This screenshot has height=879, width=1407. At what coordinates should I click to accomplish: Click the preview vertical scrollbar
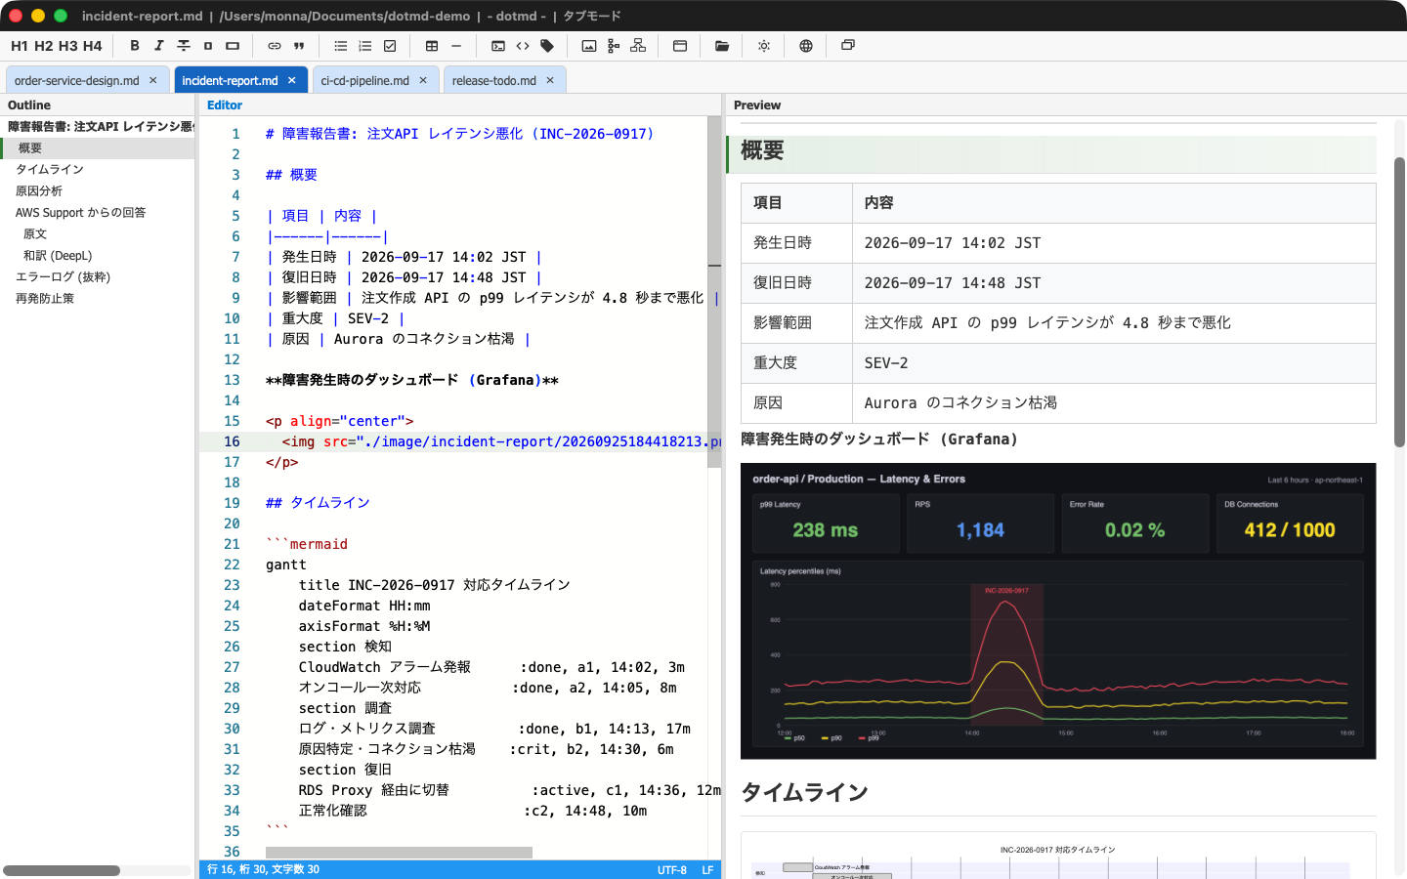(1399, 303)
